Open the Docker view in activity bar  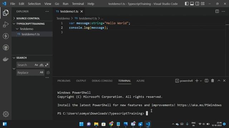[x=6, y=59]
